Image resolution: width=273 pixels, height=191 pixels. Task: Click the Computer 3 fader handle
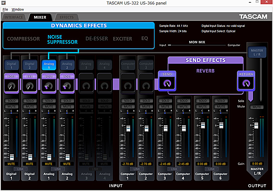pos(166,128)
